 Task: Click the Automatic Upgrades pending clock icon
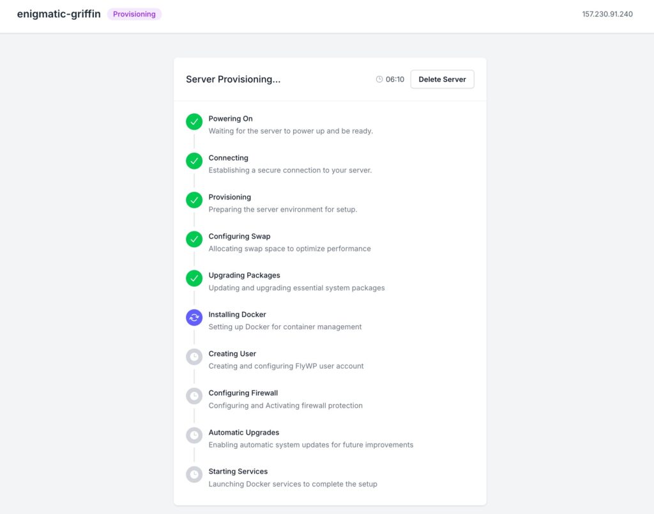tap(194, 435)
